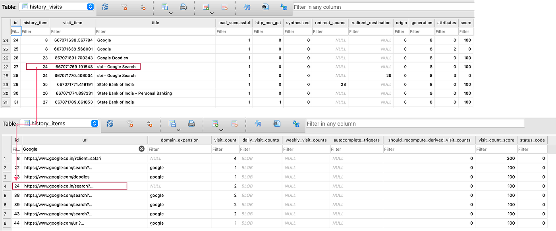
Task: Click the load_successful column header
Action: (234, 23)
